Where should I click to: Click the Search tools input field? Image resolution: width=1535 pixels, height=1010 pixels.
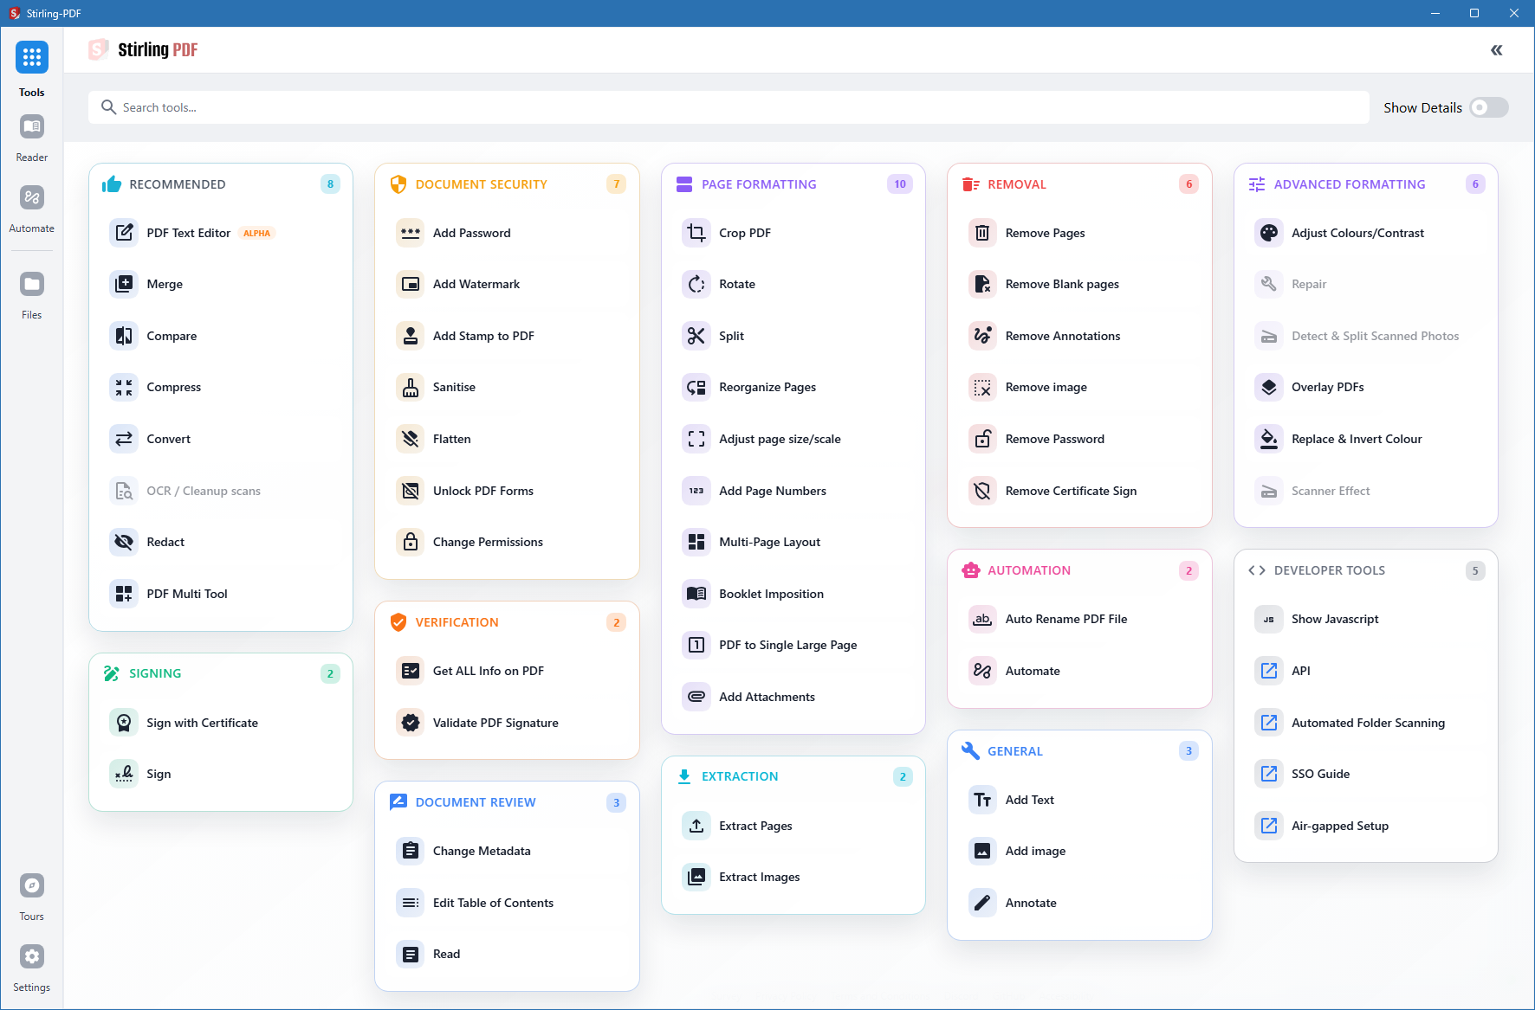tap(728, 107)
